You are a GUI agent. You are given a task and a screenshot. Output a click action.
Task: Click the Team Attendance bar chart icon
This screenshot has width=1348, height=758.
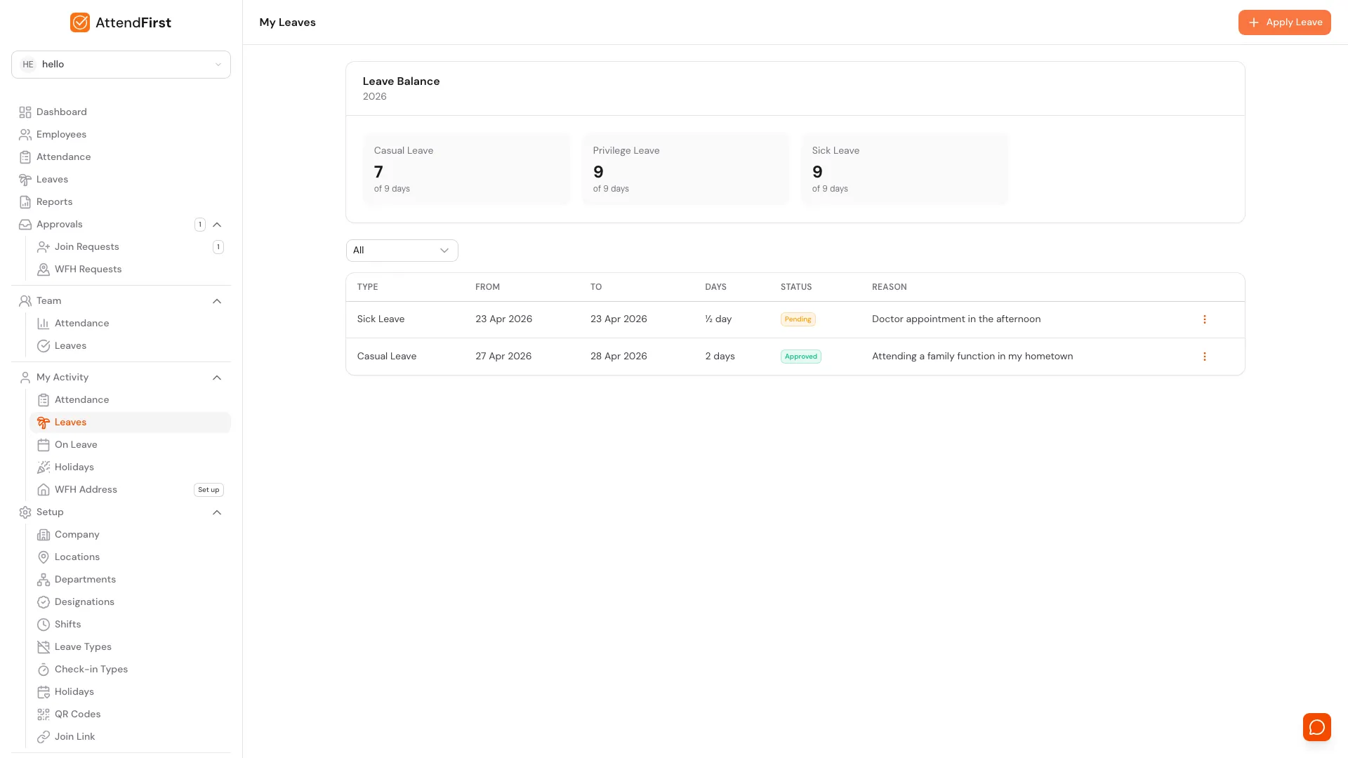click(x=44, y=324)
